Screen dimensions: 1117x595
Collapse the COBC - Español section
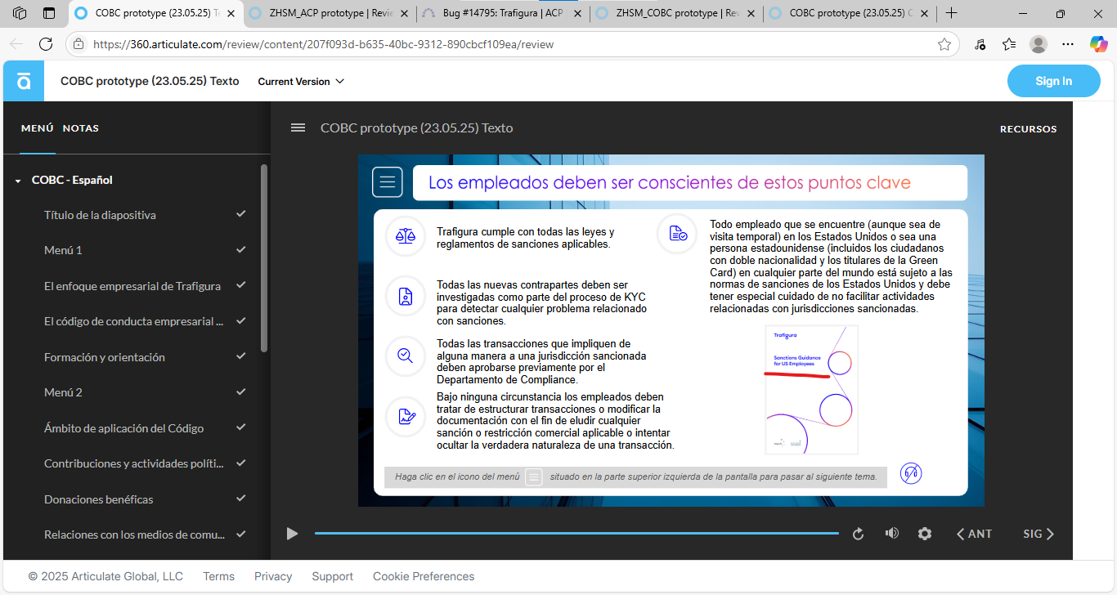(x=18, y=181)
